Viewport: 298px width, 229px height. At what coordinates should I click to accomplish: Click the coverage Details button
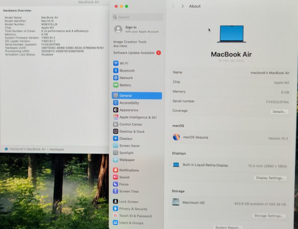tap(279, 112)
